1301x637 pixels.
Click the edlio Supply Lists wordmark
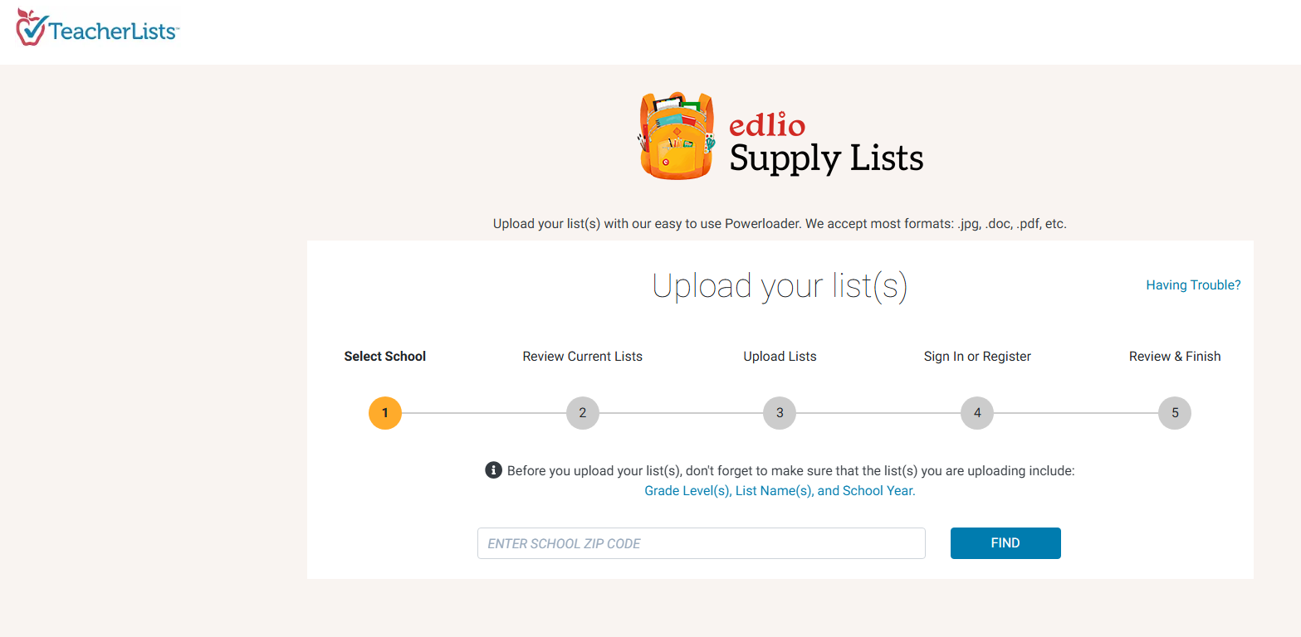point(826,145)
